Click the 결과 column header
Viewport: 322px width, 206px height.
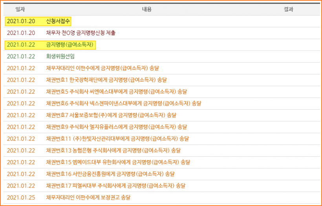(x=288, y=9)
